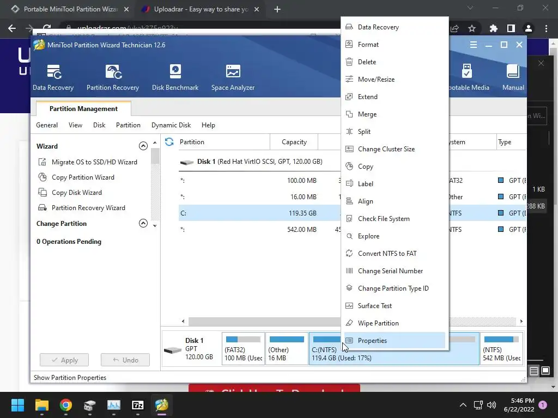558x418 pixels.
Task: Choose Explore in context menu
Action: (x=395, y=236)
